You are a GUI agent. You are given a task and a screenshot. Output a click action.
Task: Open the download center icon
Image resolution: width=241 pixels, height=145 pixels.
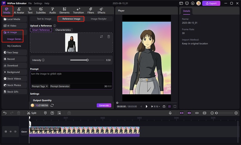(193, 3)
